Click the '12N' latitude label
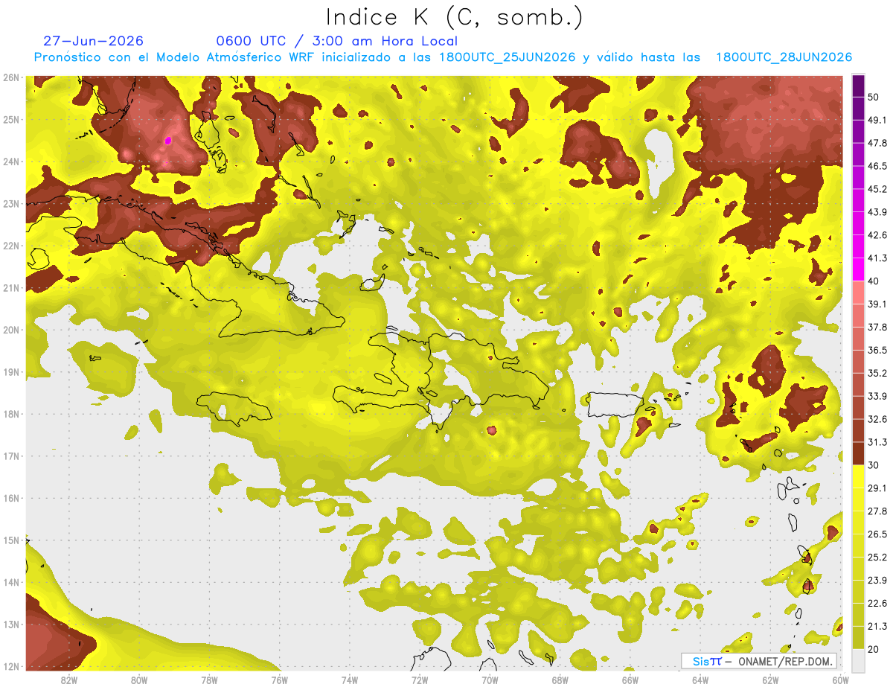Viewport: 893px width, 690px height. [x=11, y=666]
